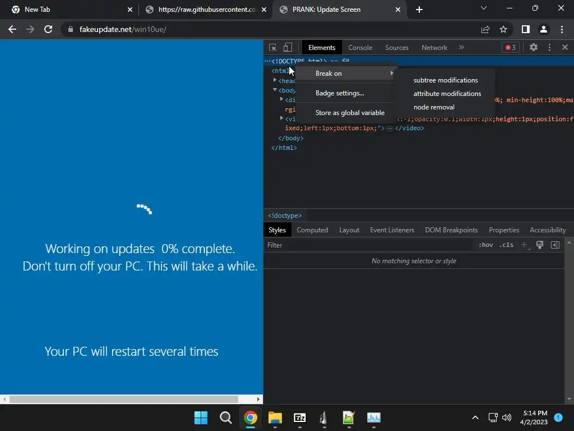The height and width of the screenshot is (431, 574).
Task: Click the new style rule plus icon
Action: point(524,245)
